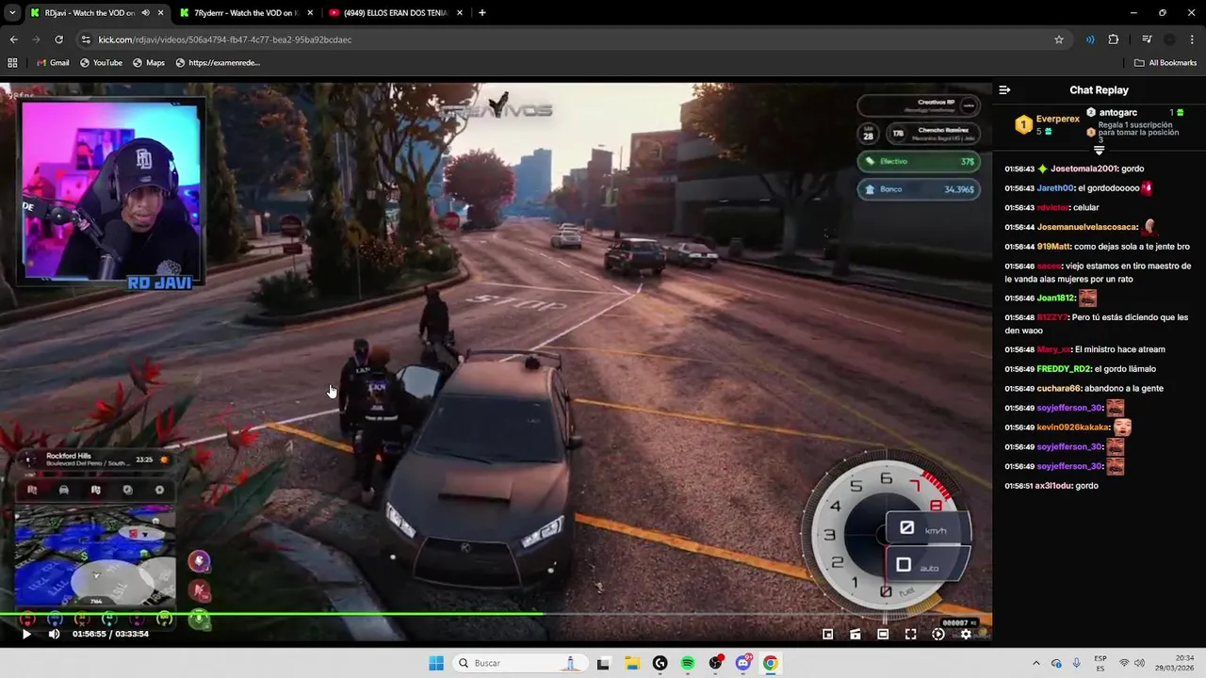
Task: Click the taskbar Buscar search box
Action: tap(518, 663)
